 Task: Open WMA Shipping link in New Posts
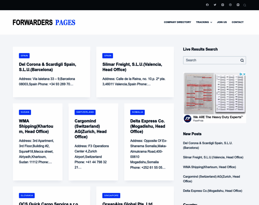click(209, 167)
